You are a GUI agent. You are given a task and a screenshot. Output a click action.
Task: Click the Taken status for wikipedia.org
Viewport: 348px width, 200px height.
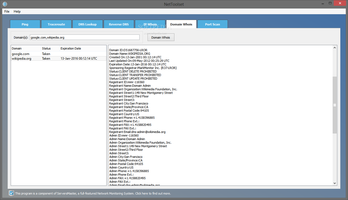46,59
